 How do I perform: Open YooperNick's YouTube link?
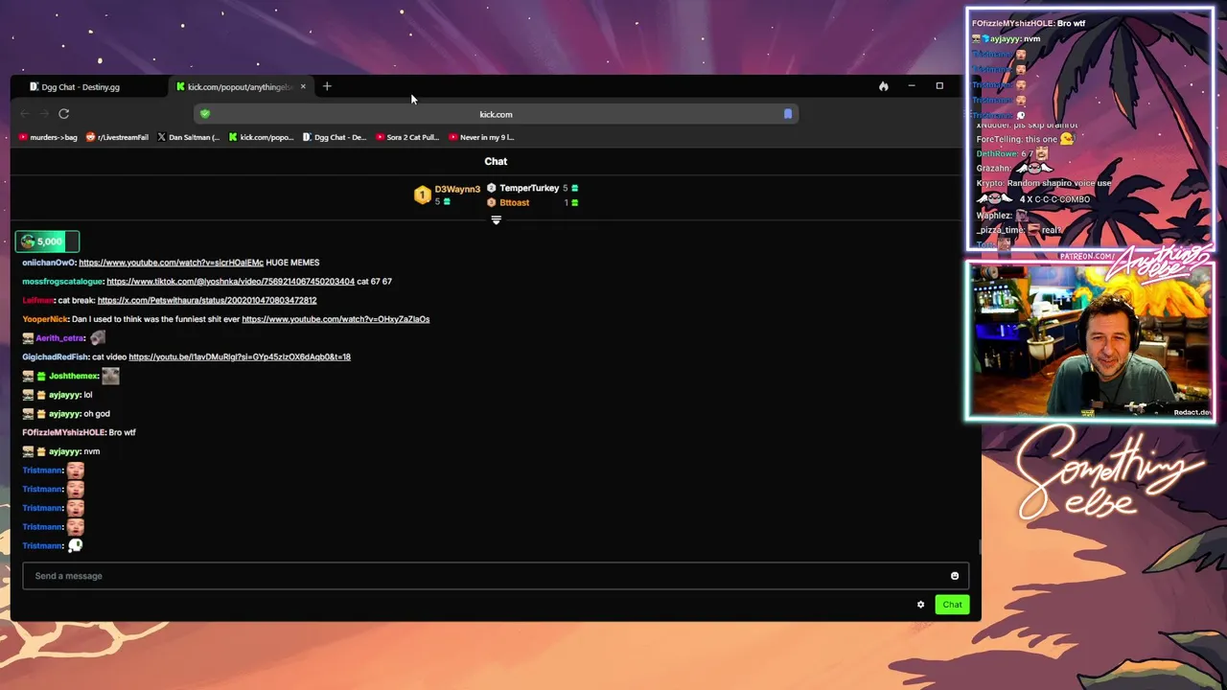[x=336, y=319]
